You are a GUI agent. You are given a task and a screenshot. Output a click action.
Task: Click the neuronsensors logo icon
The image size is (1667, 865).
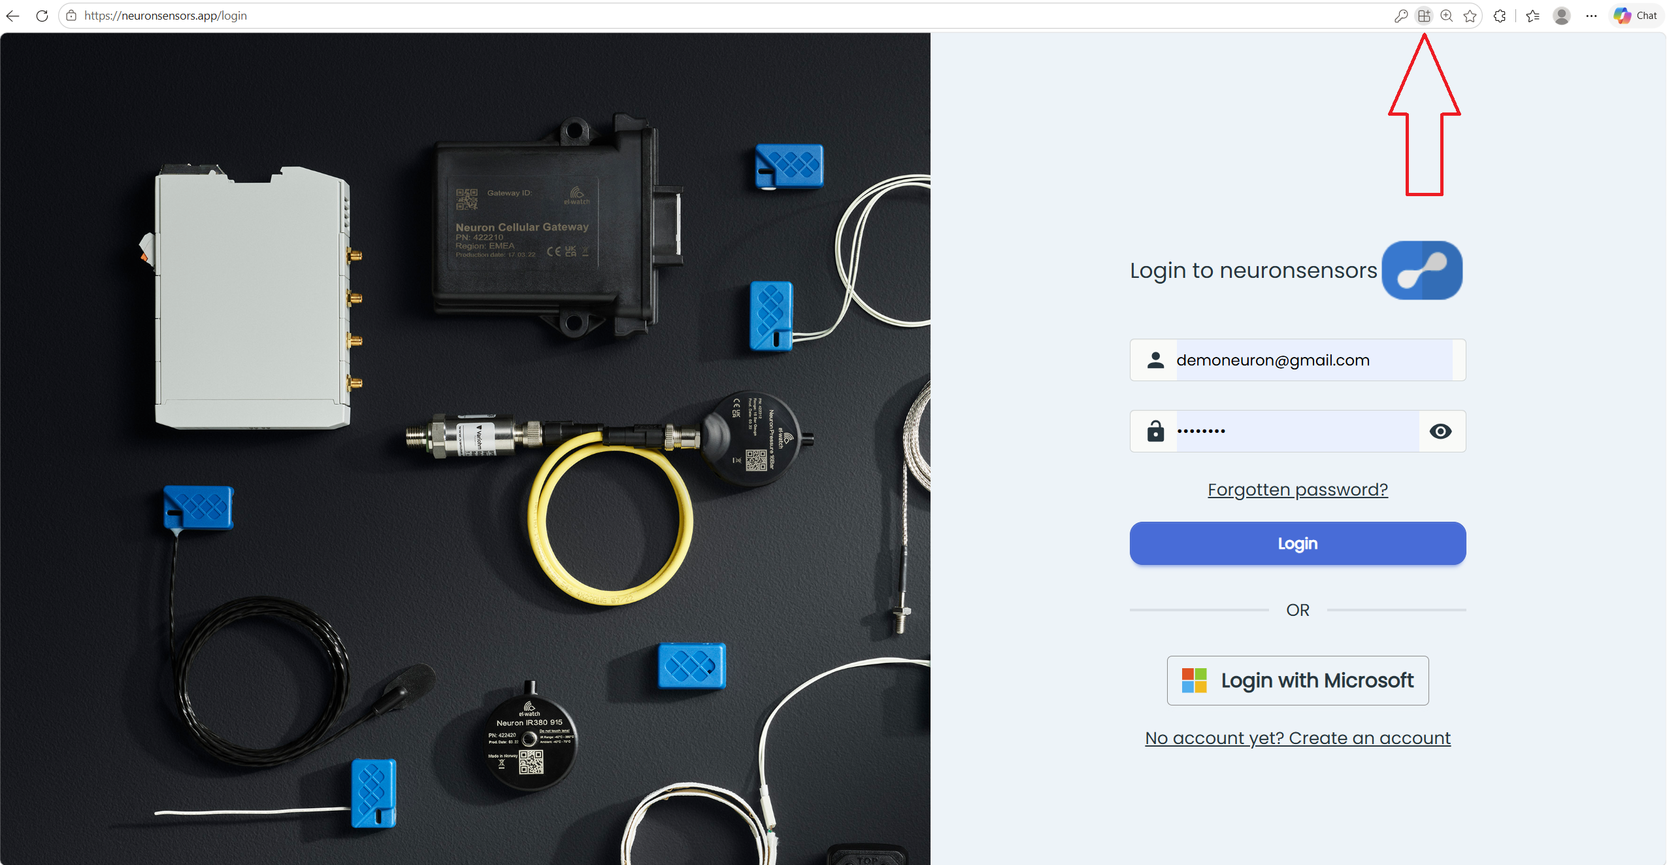click(x=1422, y=270)
